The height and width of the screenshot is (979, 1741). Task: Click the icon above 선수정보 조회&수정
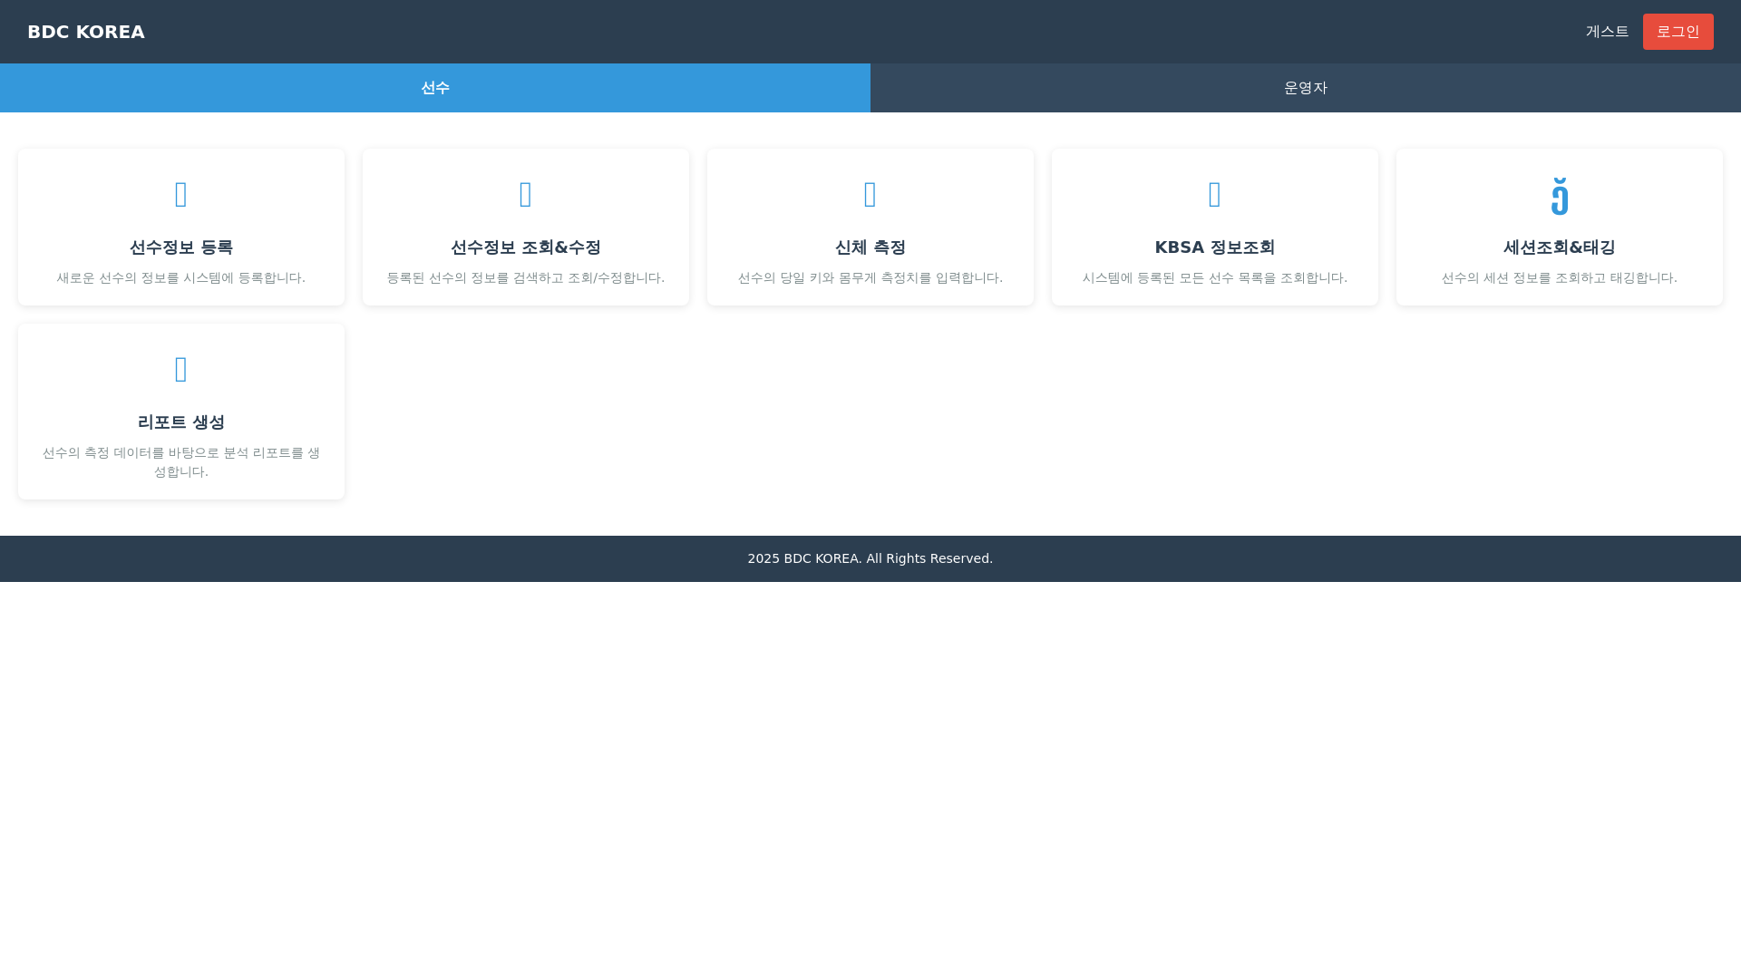526,195
